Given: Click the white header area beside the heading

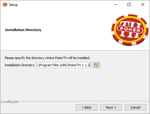Looking at the screenshot, I should click(x=75, y=30).
